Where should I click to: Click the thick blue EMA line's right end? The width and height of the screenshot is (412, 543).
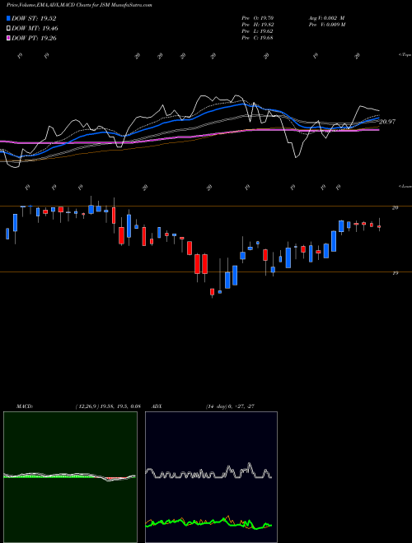pos(377,118)
